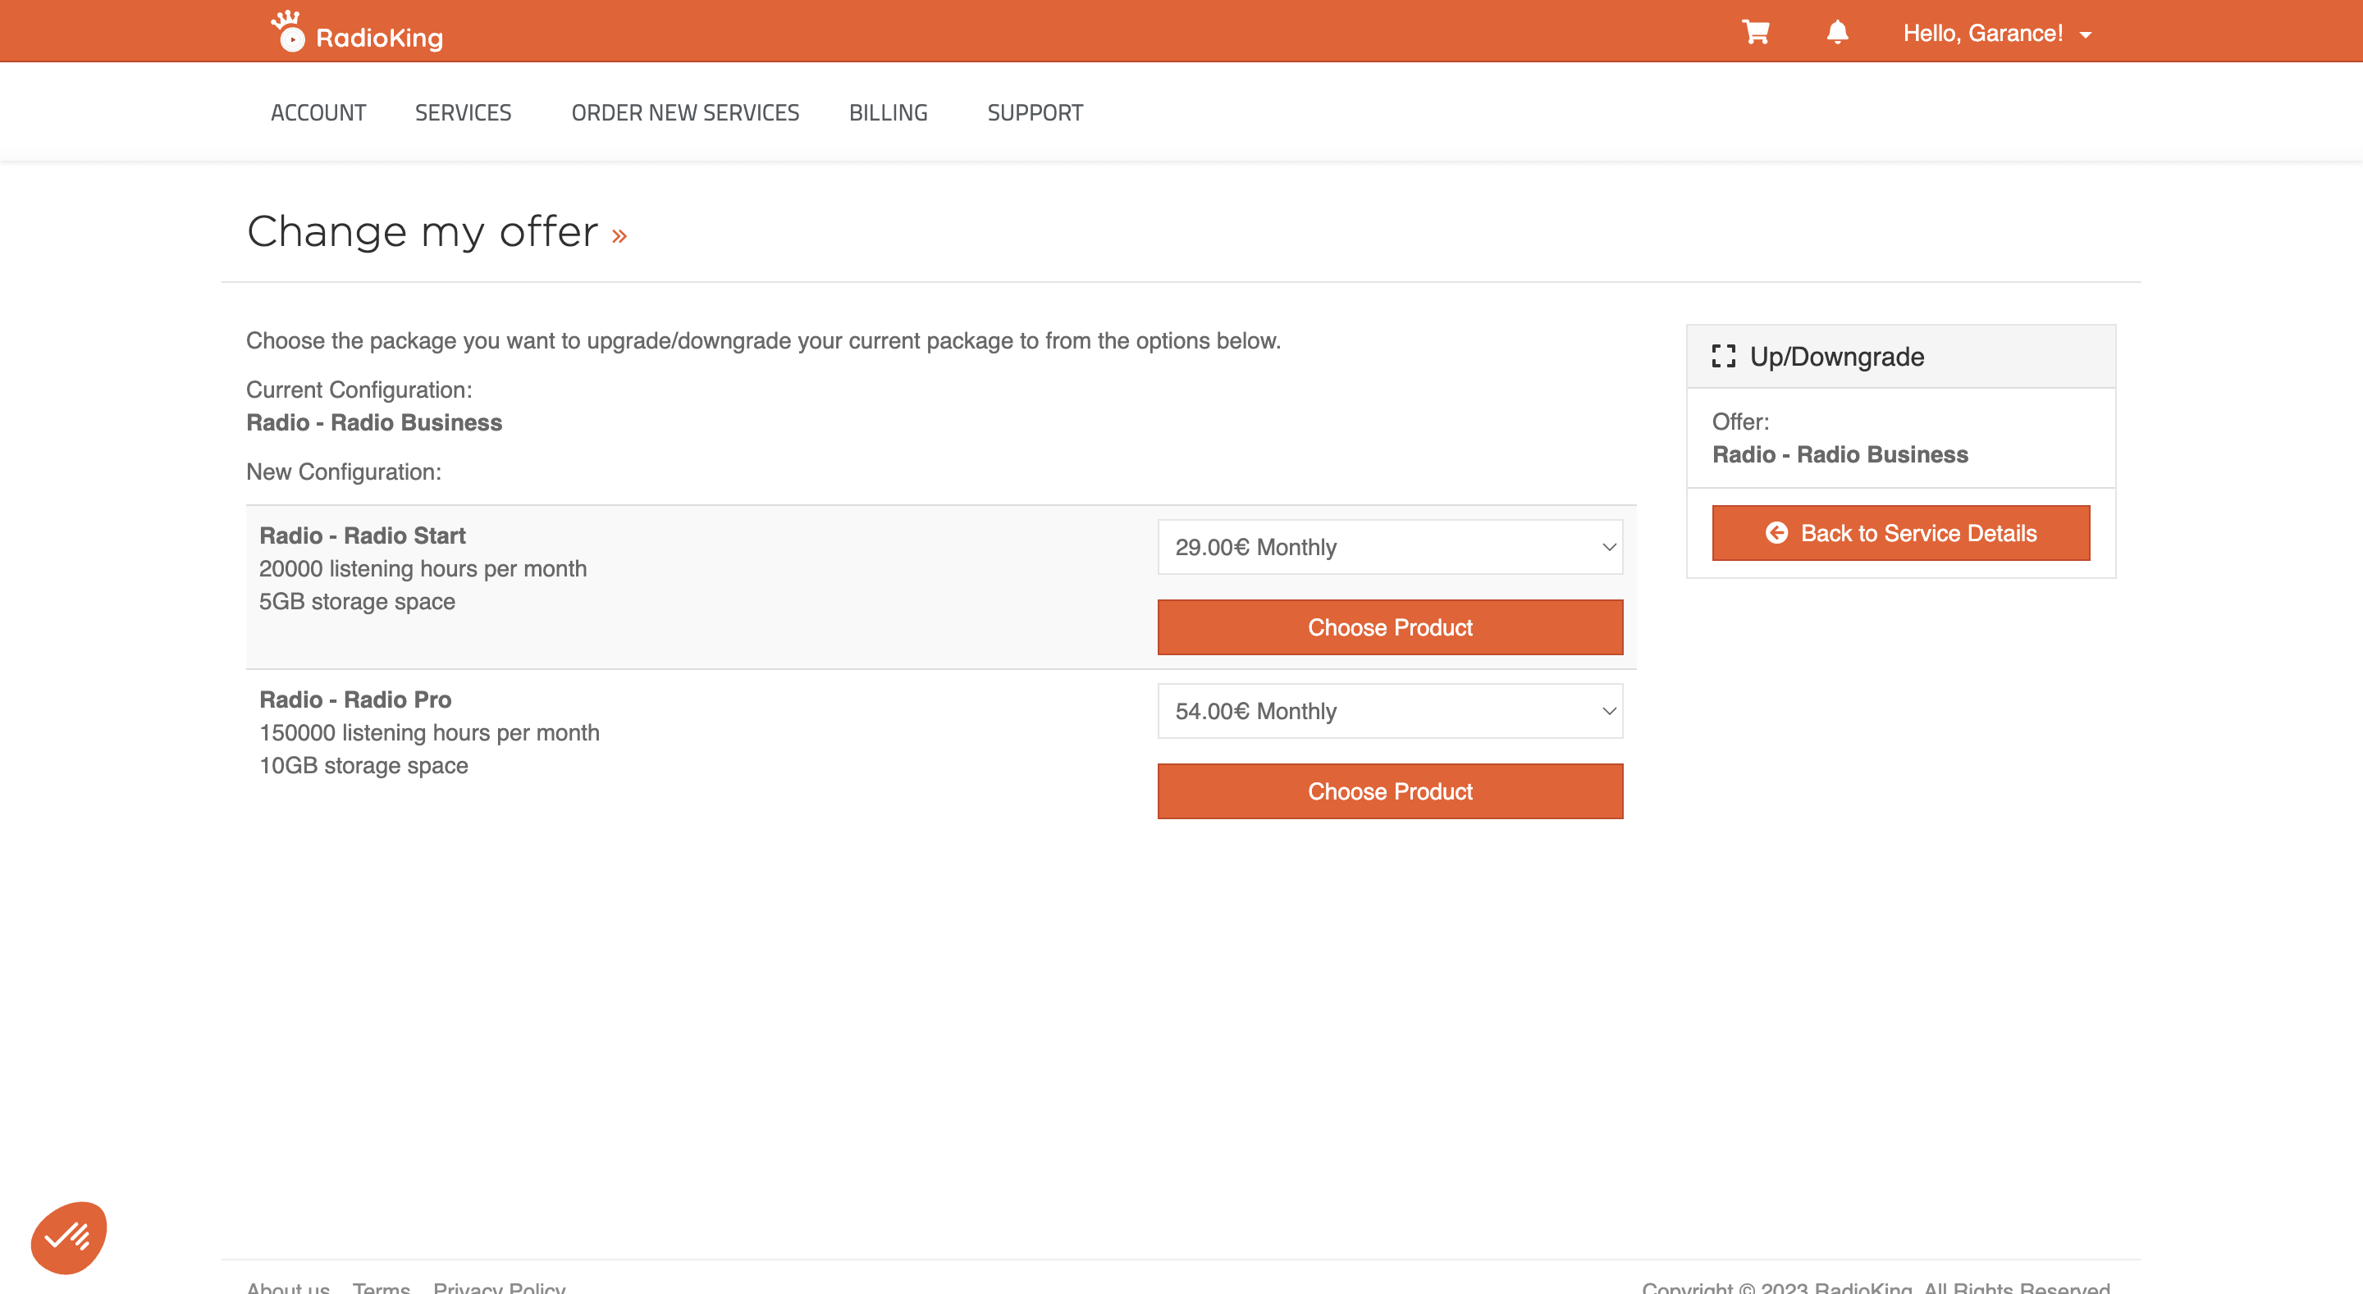The image size is (2363, 1294).
Task: Open the 54.00€ Monthly billing dropdown
Action: point(1390,711)
